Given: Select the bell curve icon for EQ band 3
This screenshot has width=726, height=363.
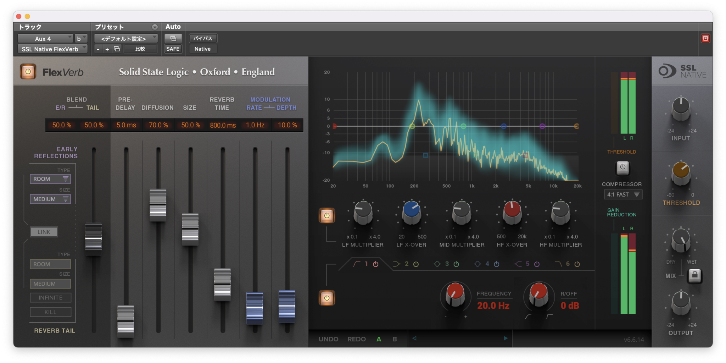Looking at the screenshot, I should tap(438, 264).
